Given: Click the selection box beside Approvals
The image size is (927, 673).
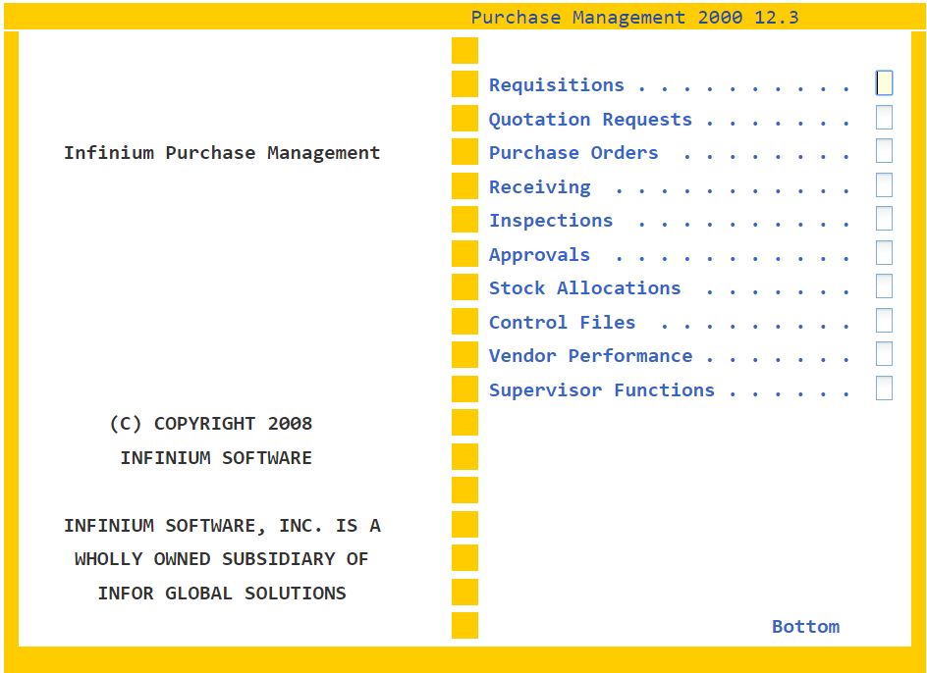Looking at the screenshot, I should (x=884, y=253).
